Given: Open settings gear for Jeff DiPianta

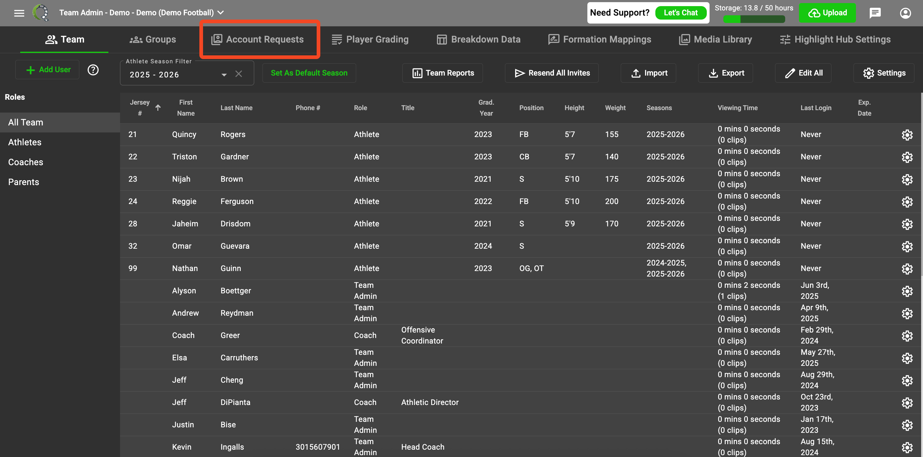Looking at the screenshot, I should [907, 403].
